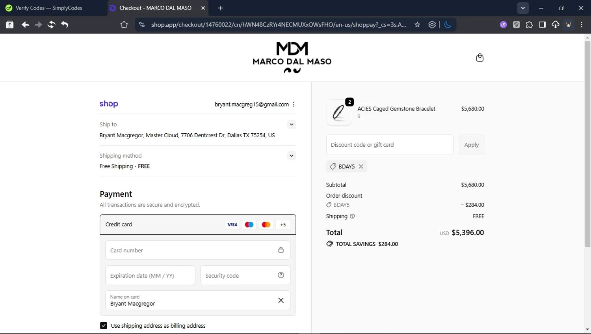Bookmark this page with star in address bar

pyautogui.click(x=417, y=25)
